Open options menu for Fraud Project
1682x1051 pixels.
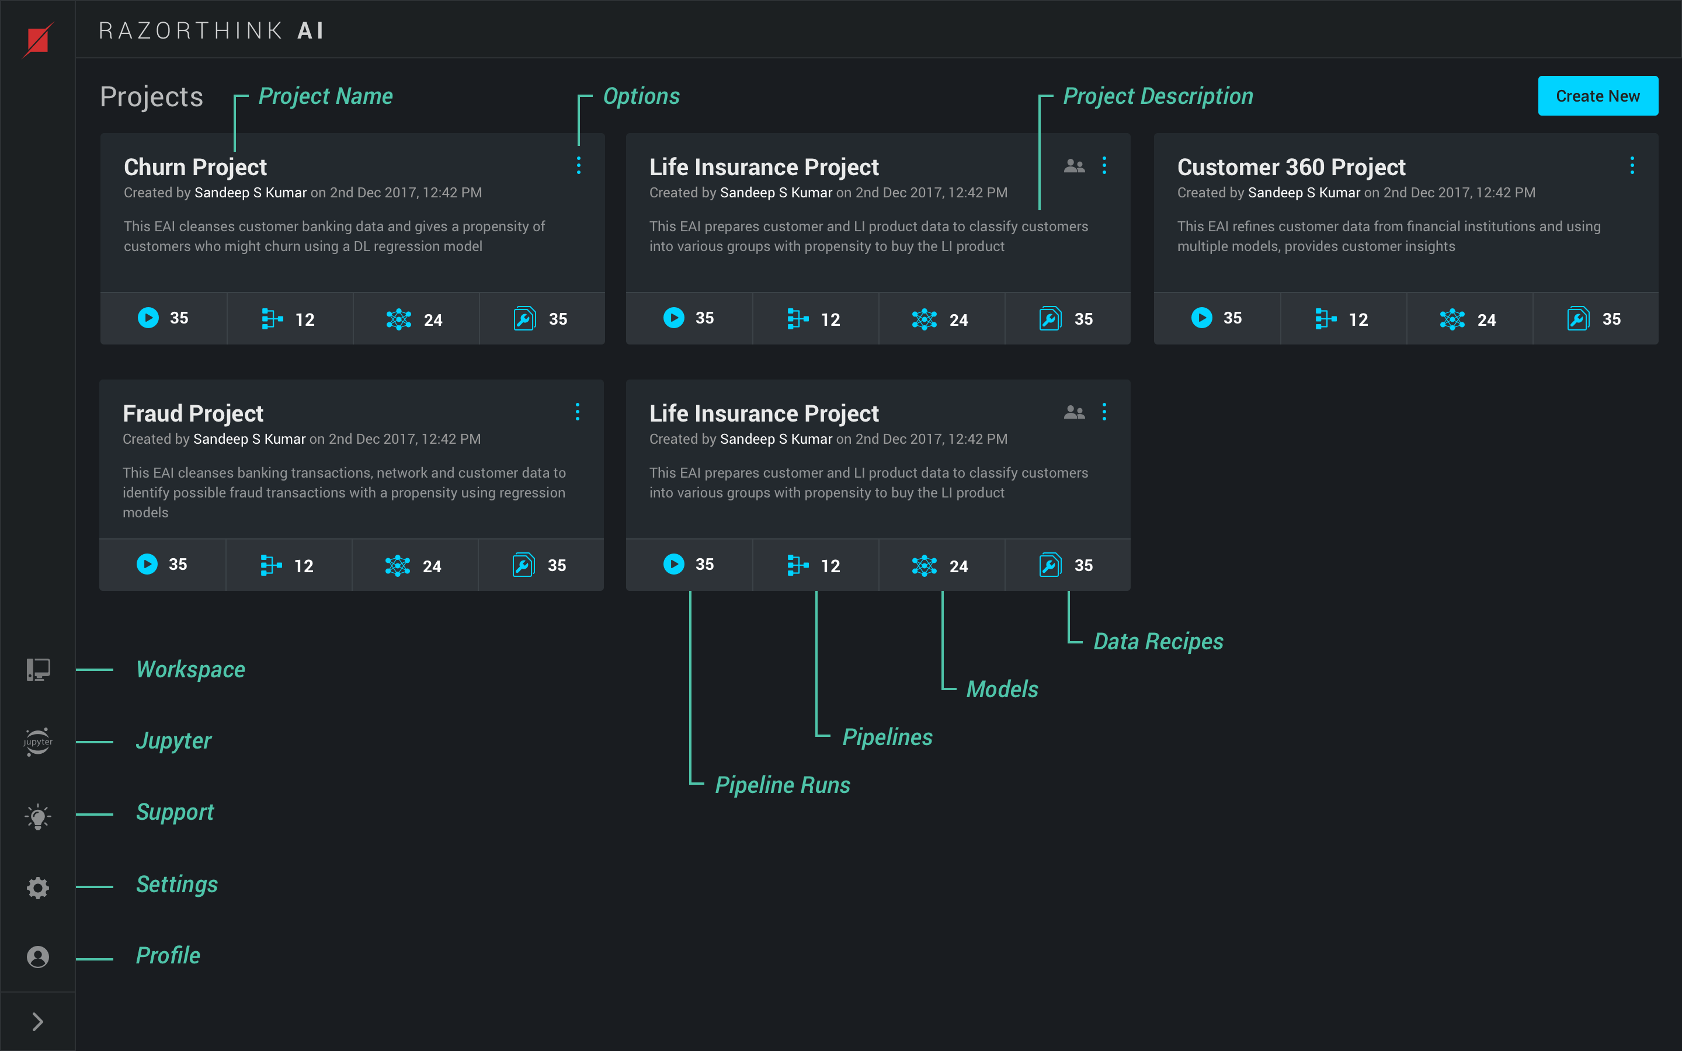point(577,412)
